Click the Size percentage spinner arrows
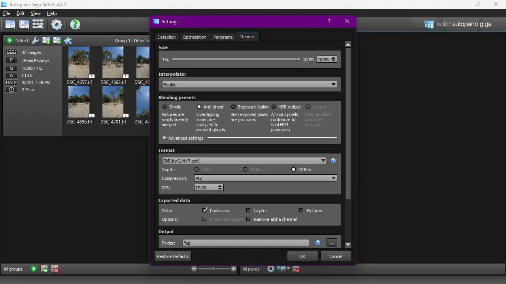Screen dimensions: 506x284 [x=334, y=60]
